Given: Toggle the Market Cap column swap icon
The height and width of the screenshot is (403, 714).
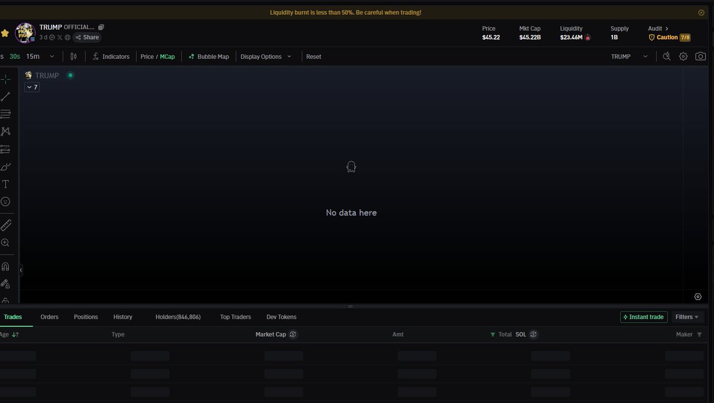Looking at the screenshot, I should (x=293, y=335).
